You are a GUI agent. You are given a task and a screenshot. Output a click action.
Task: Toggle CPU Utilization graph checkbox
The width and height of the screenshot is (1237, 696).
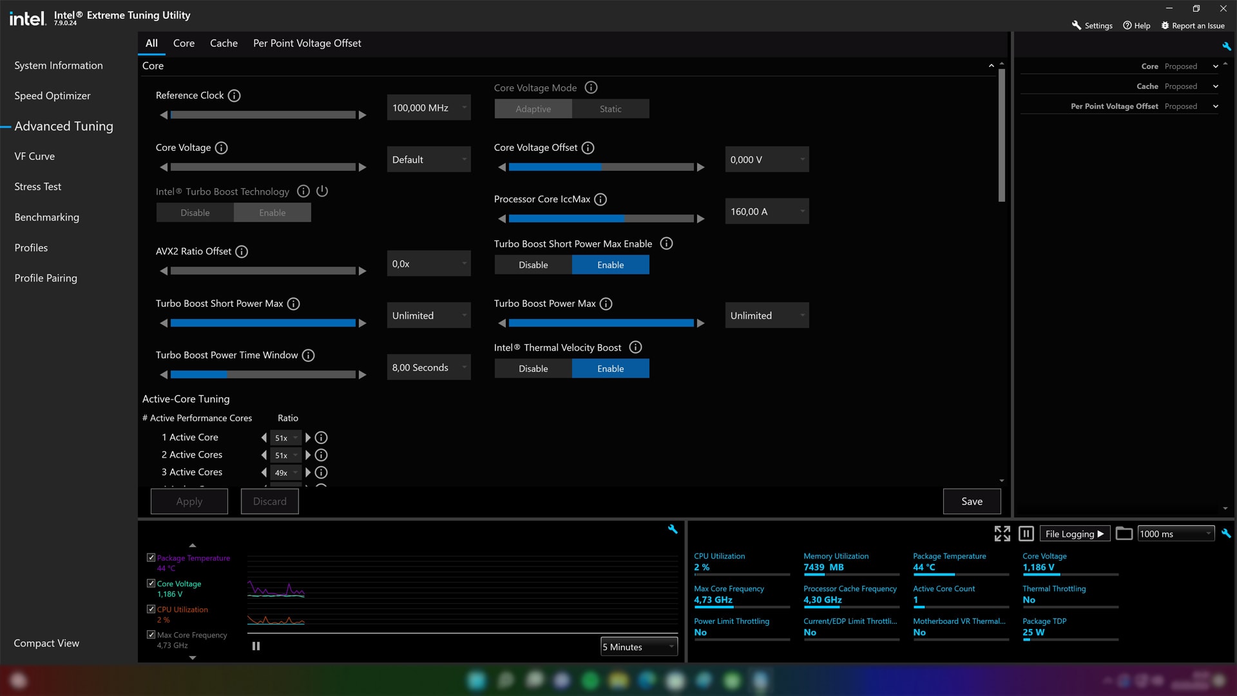pyautogui.click(x=151, y=609)
